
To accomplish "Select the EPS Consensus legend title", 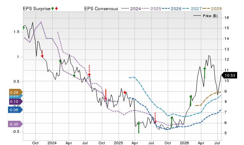I will coord(101,9).
